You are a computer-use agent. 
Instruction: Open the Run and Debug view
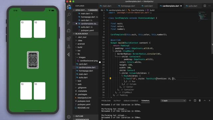pos(69,30)
